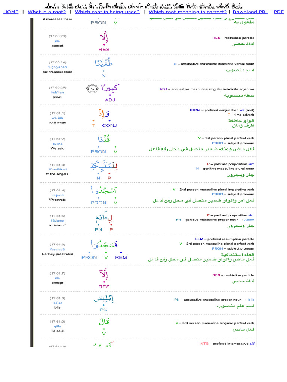Image resolution: width=287 pixels, height=382 pixels.
Task: Select the DALFA letter in top row
Action: click(x=80, y=7)
